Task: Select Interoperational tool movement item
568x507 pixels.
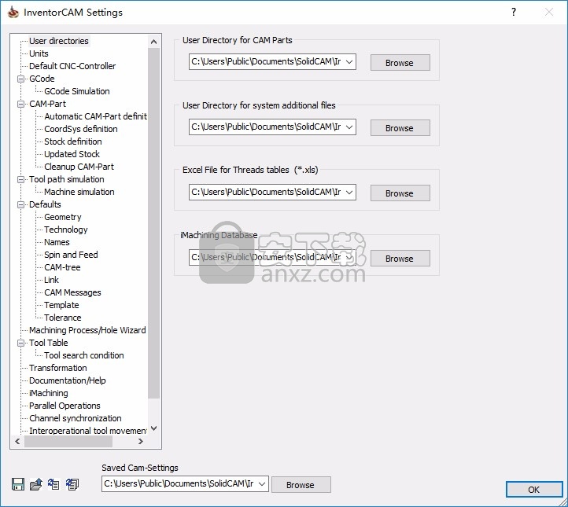Action: point(88,431)
